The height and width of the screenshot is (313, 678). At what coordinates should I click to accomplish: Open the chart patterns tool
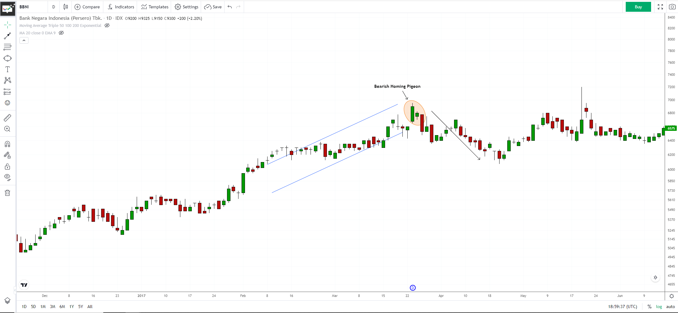coord(7,80)
